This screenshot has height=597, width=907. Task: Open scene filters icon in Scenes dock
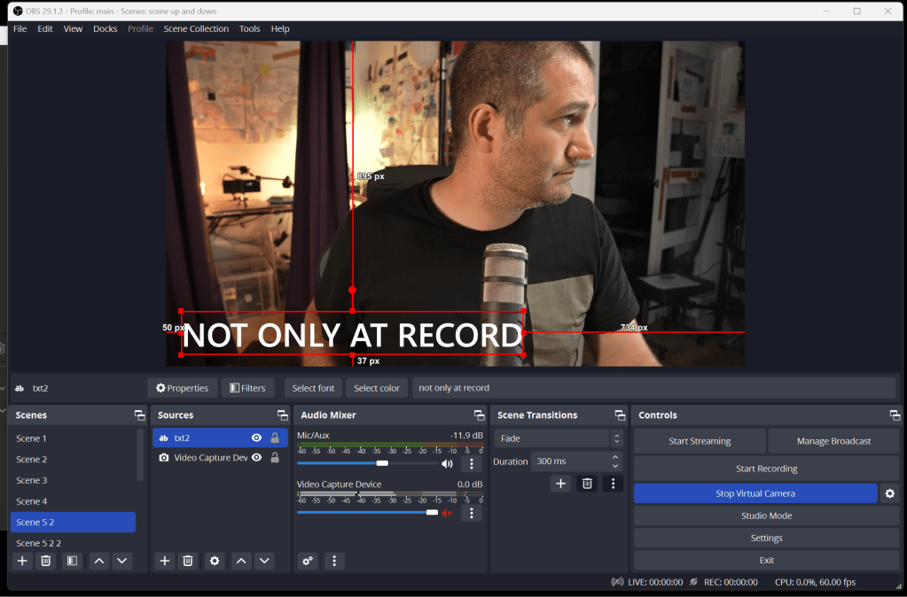(72, 561)
